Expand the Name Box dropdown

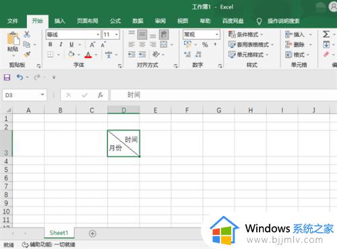coord(42,95)
